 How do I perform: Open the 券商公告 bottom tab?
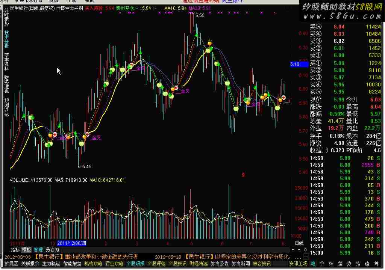click(220, 264)
